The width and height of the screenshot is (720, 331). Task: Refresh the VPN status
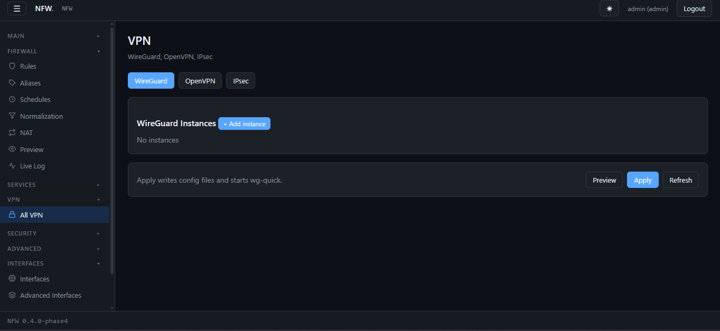pyautogui.click(x=681, y=180)
